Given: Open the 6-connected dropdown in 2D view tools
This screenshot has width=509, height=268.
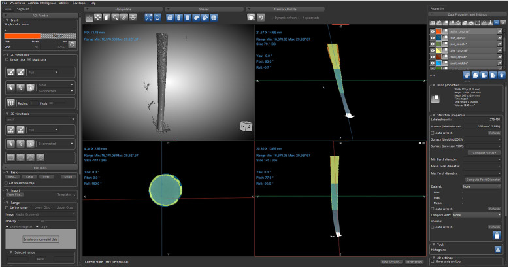Looking at the screenshot, I should [x=56, y=91].
